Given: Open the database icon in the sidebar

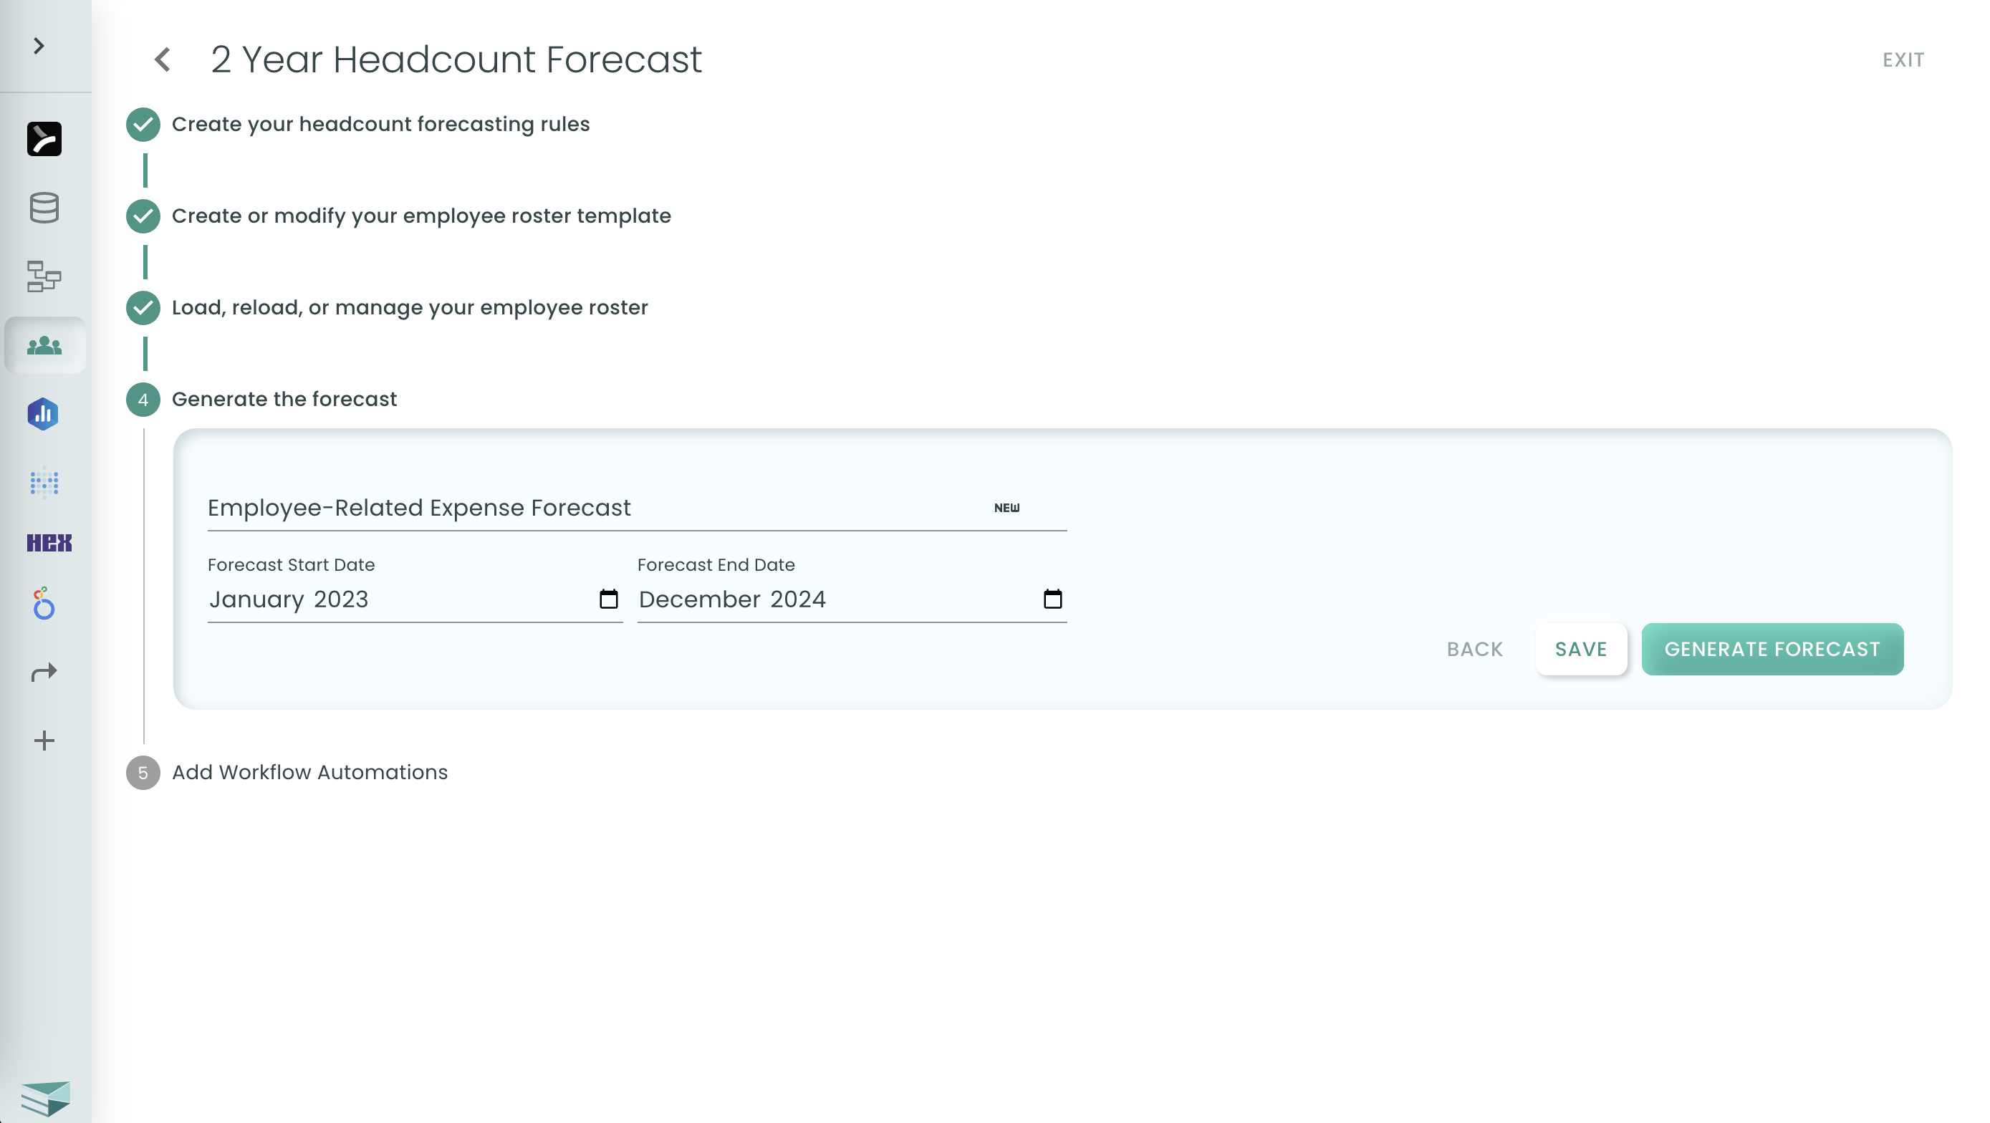Looking at the screenshot, I should pos(43,207).
